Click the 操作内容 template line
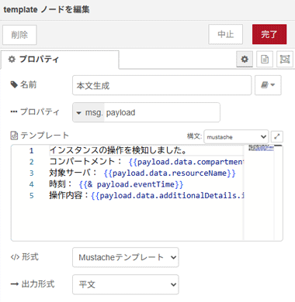The image size is (295, 302). pos(147,195)
